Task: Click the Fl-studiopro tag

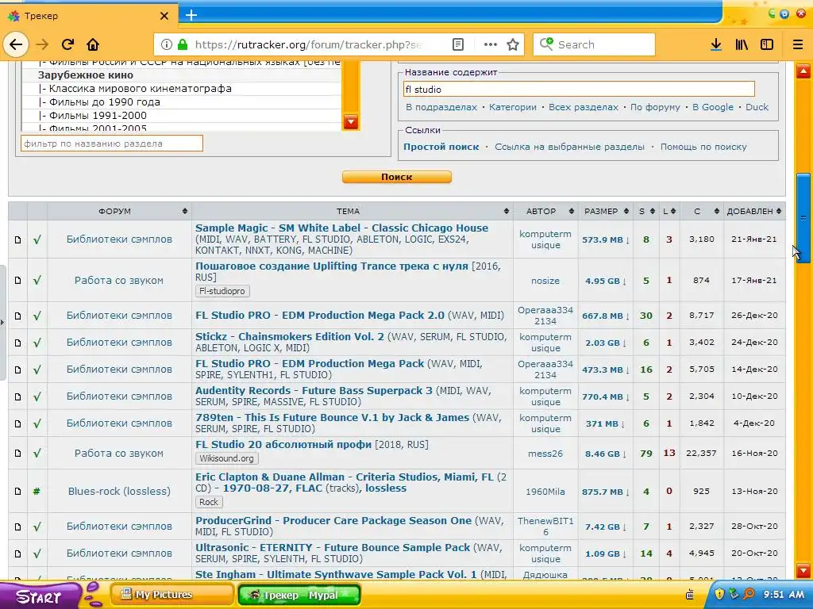Action: pyautogui.click(x=222, y=291)
